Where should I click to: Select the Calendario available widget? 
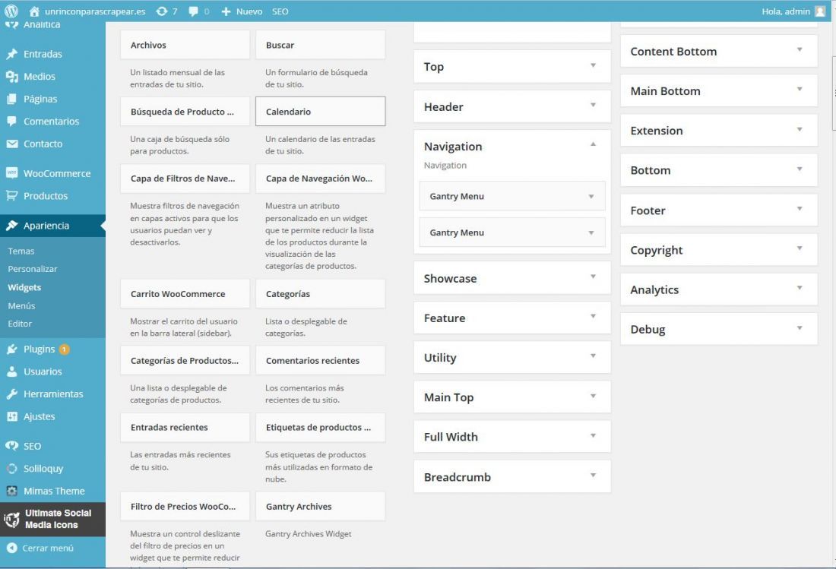(x=321, y=112)
